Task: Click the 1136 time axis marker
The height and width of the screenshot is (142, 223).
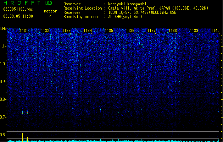Action: pyautogui.click(x=130, y=30)
